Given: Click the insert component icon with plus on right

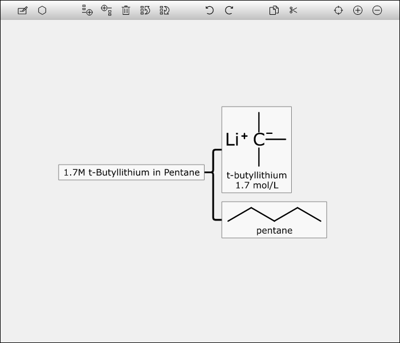Looking at the screenshot, I should (x=87, y=10).
